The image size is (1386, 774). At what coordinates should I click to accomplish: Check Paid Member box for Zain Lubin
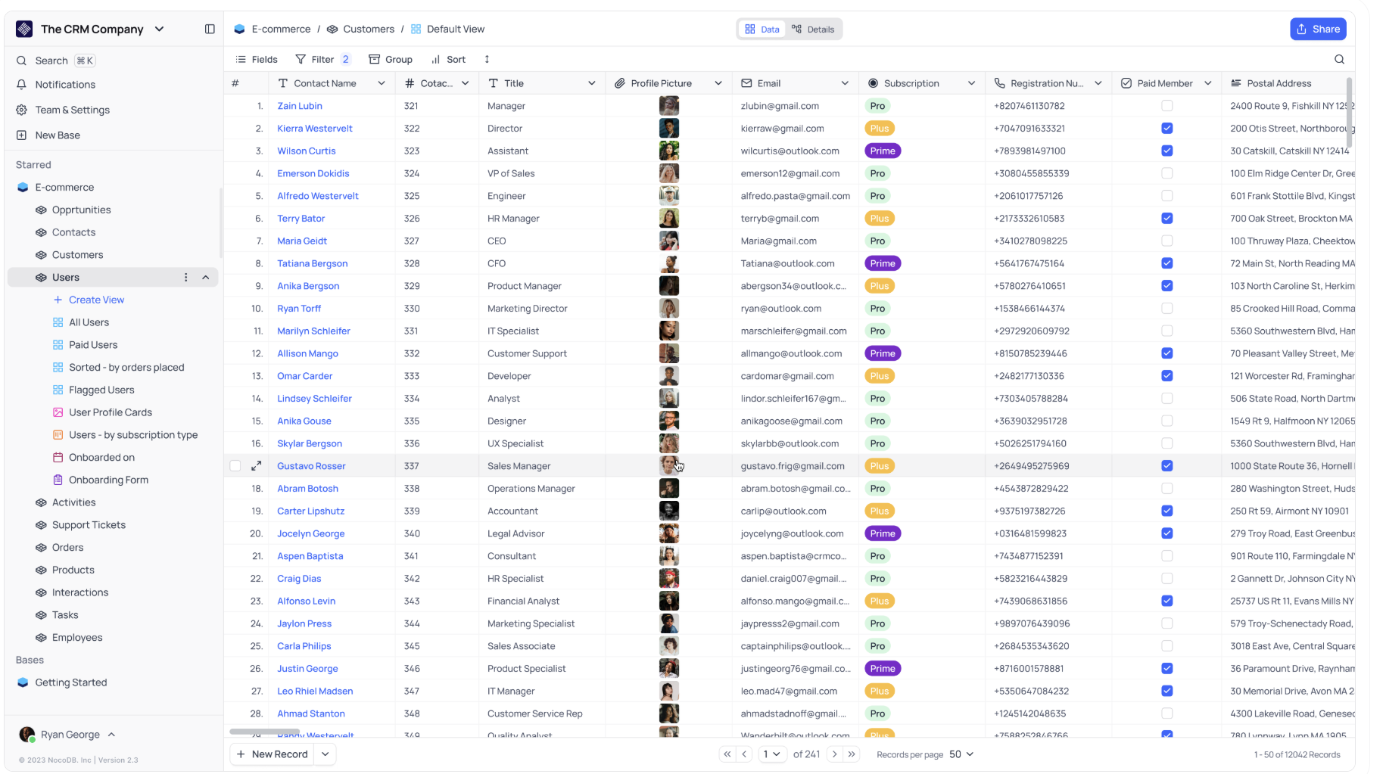pos(1166,106)
